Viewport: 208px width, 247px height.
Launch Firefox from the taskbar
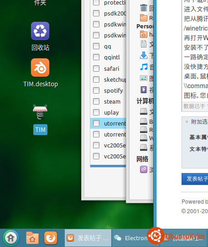click(51, 238)
